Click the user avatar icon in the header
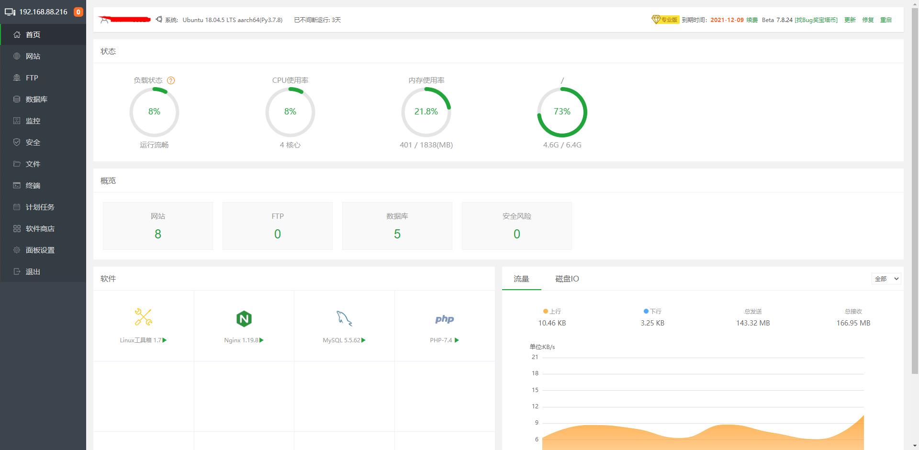The image size is (919, 450). [104, 20]
